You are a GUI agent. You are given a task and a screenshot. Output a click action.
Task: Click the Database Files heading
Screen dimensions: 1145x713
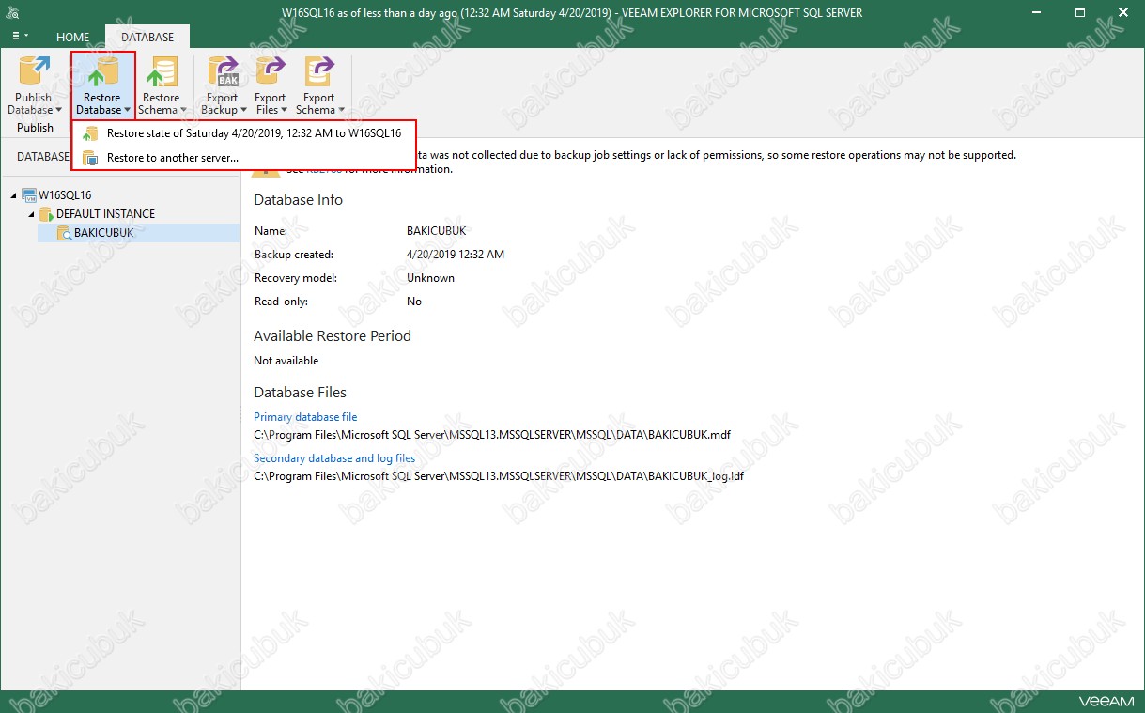click(301, 392)
